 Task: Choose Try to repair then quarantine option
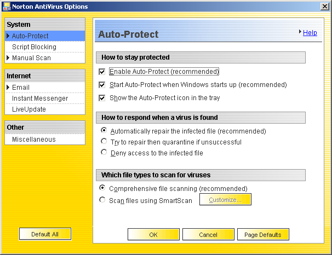click(x=104, y=141)
